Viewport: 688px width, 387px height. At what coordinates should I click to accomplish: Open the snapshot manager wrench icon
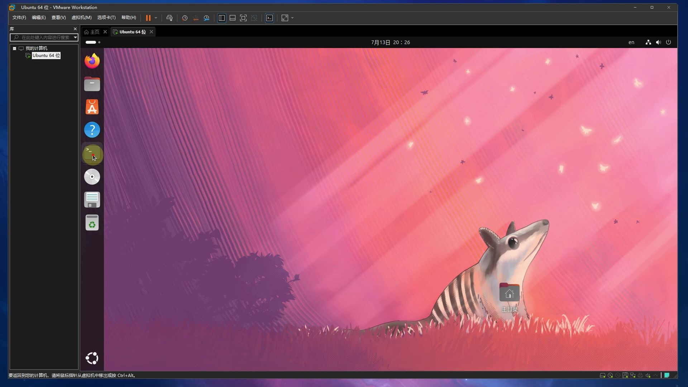tap(206, 18)
